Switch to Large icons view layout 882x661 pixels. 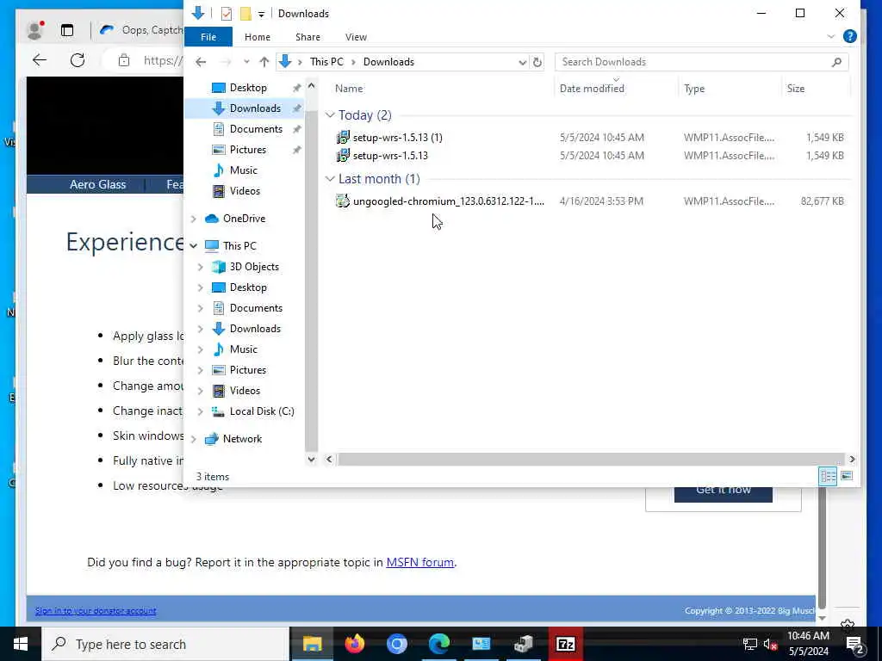[847, 476]
